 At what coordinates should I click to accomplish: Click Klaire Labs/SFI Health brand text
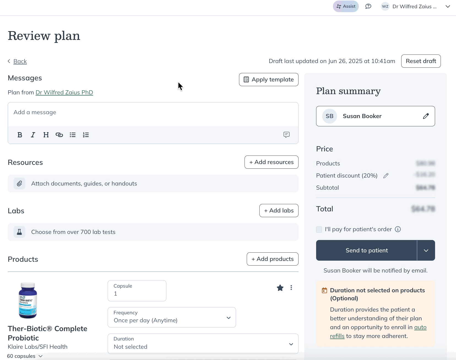click(37, 347)
